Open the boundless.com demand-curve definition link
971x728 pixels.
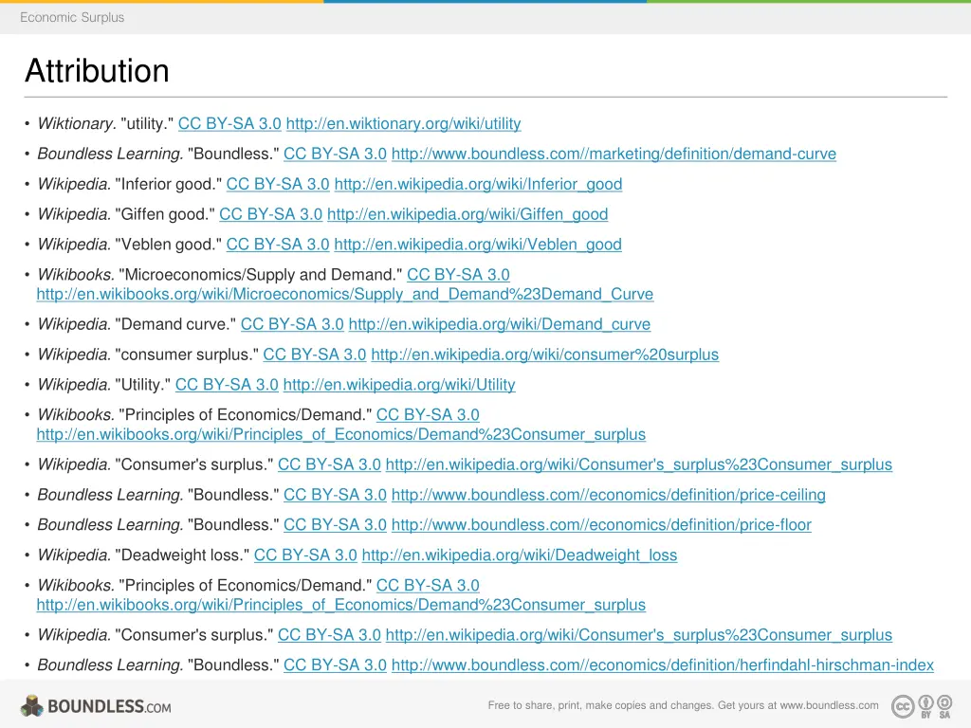click(614, 155)
